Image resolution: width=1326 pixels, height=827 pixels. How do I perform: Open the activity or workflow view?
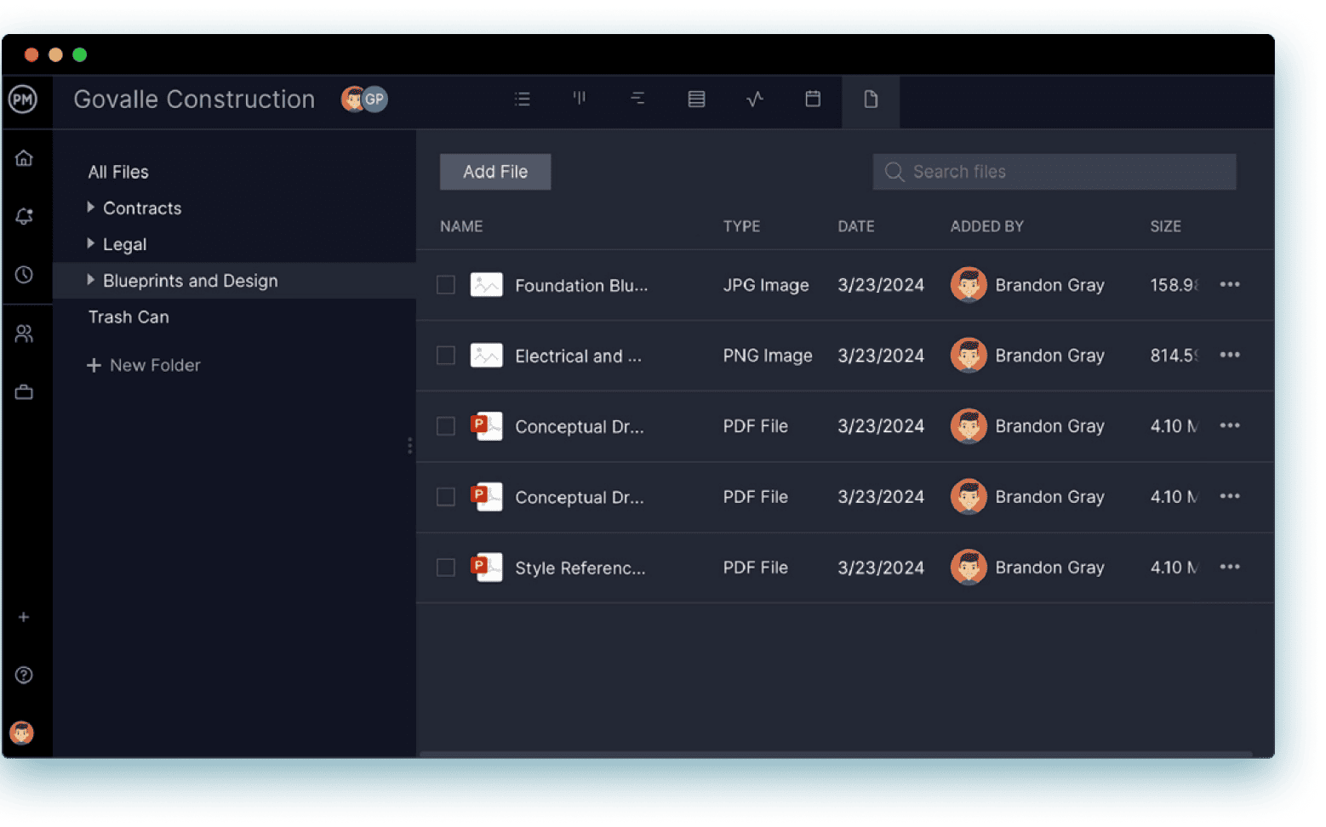click(754, 99)
